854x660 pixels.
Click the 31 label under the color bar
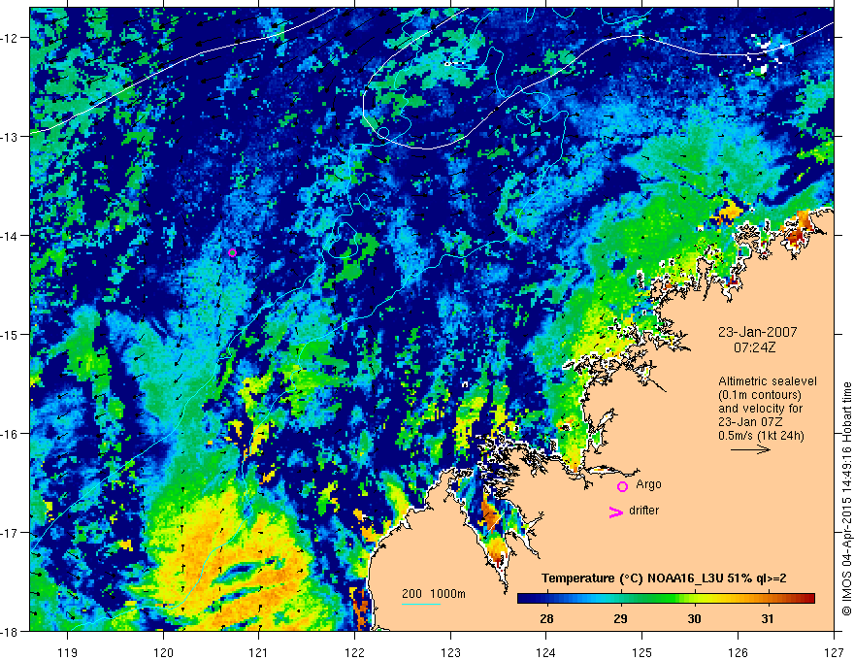[x=768, y=618]
